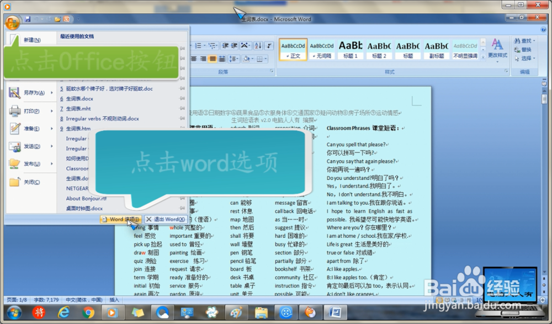Expand the 发送 submenu arrow
This screenshot has width=552, height=324.
point(52,146)
